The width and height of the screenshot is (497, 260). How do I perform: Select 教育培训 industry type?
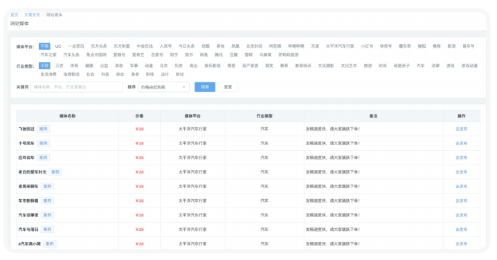303,66
